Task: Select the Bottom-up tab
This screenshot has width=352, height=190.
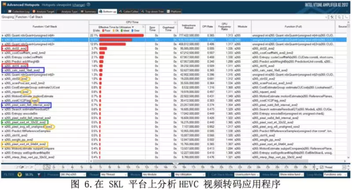Action: pos(107,11)
